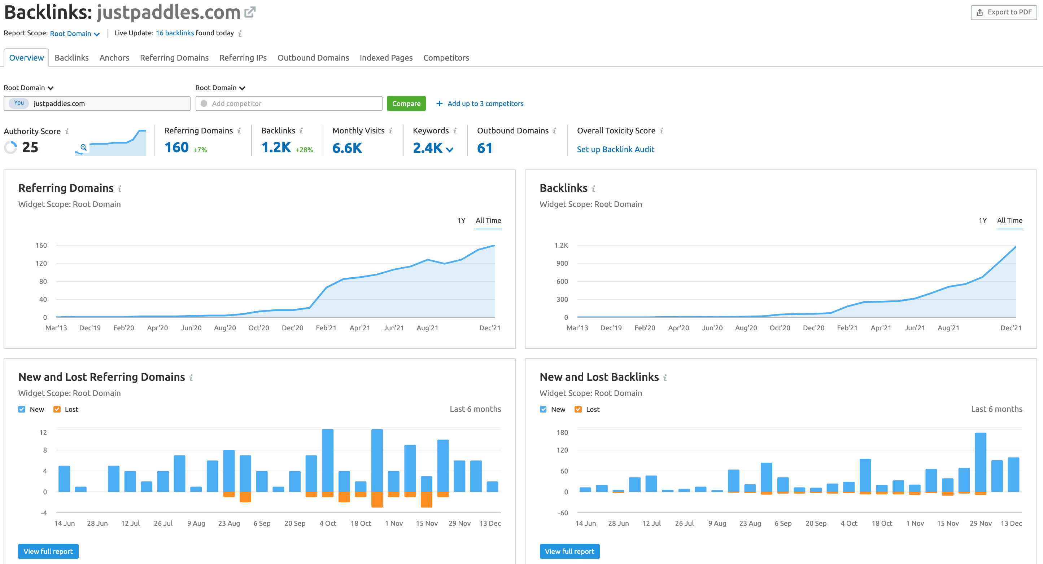
Task: Open Root Domain dropdown above competitor field
Action: click(220, 88)
